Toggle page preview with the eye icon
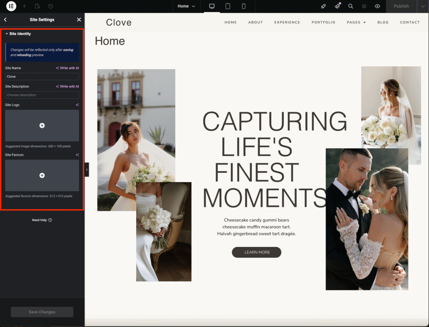Viewport: 429px width, 327px height. coord(377,6)
